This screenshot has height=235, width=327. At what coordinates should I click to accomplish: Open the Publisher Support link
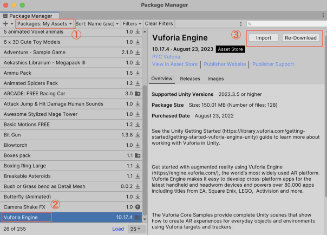273,64
